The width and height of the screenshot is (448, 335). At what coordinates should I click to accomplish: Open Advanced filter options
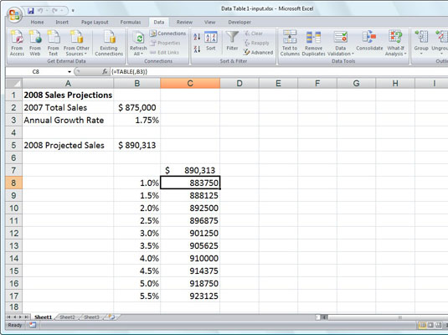(258, 52)
